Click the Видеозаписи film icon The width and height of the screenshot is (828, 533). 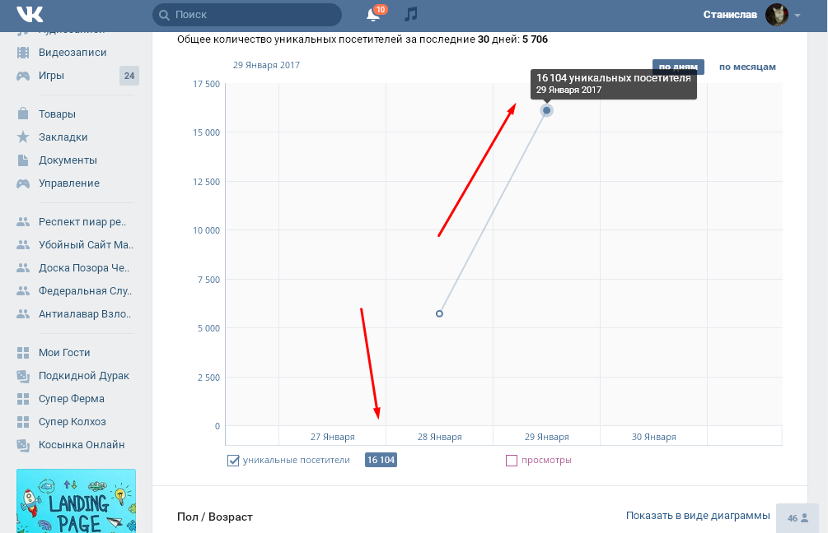click(x=23, y=53)
